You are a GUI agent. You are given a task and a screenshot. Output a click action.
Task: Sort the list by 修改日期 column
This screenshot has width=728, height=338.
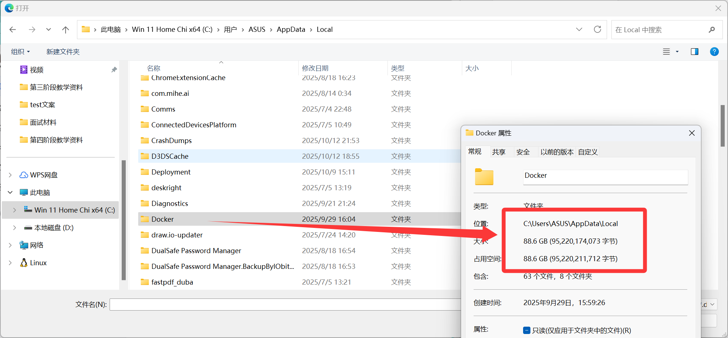click(315, 68)
